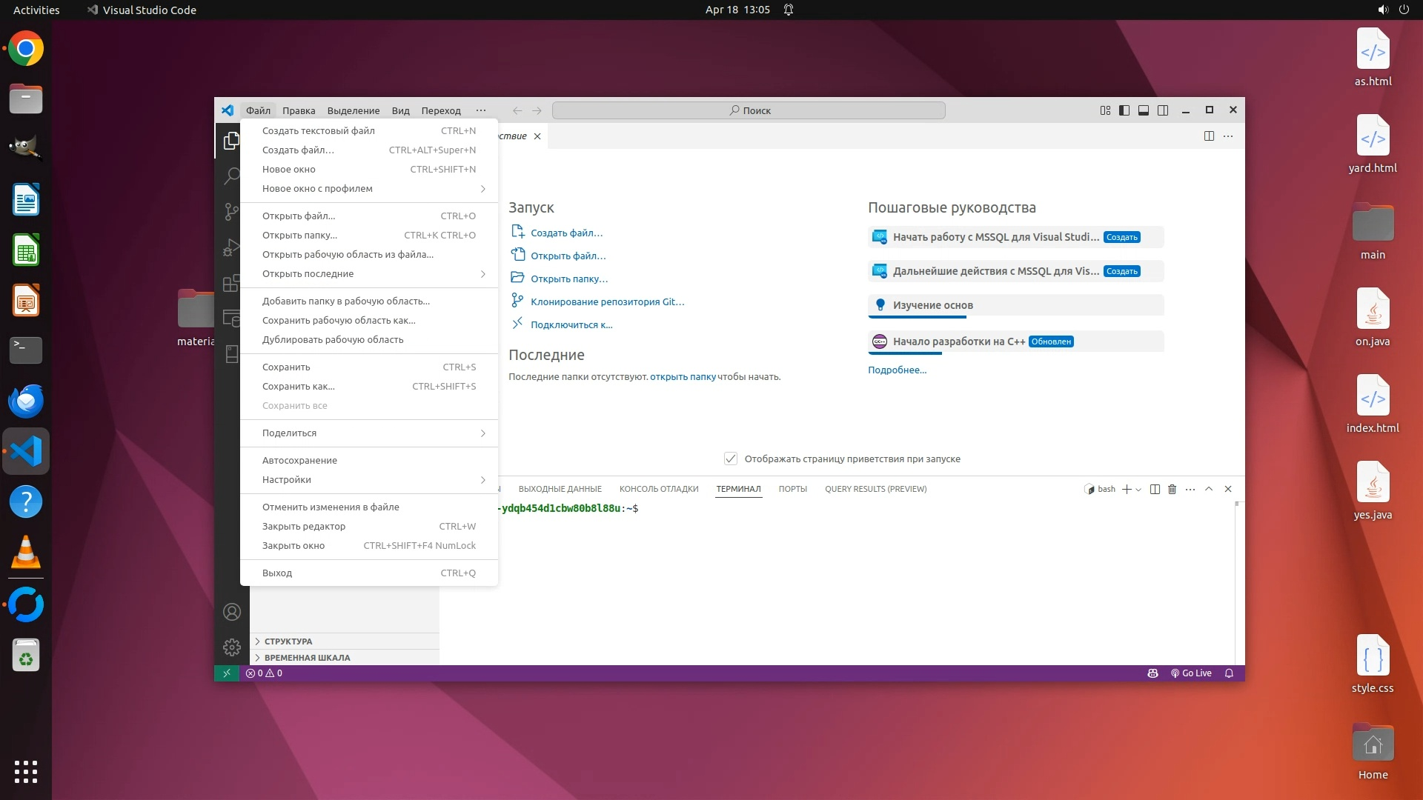Click Go Live in status bar

pyautogui.click(x=1191, y=673)
